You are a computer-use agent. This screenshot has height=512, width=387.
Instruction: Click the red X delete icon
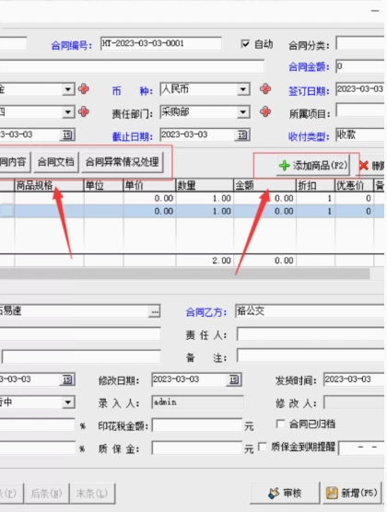click(x=363, y=166)
